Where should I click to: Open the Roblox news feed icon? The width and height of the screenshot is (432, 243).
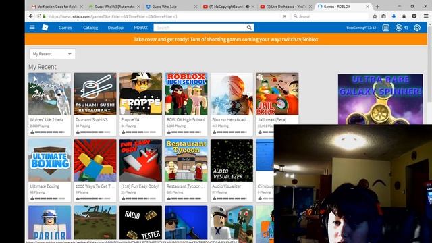pyautogui.click(x=385, y=28)
